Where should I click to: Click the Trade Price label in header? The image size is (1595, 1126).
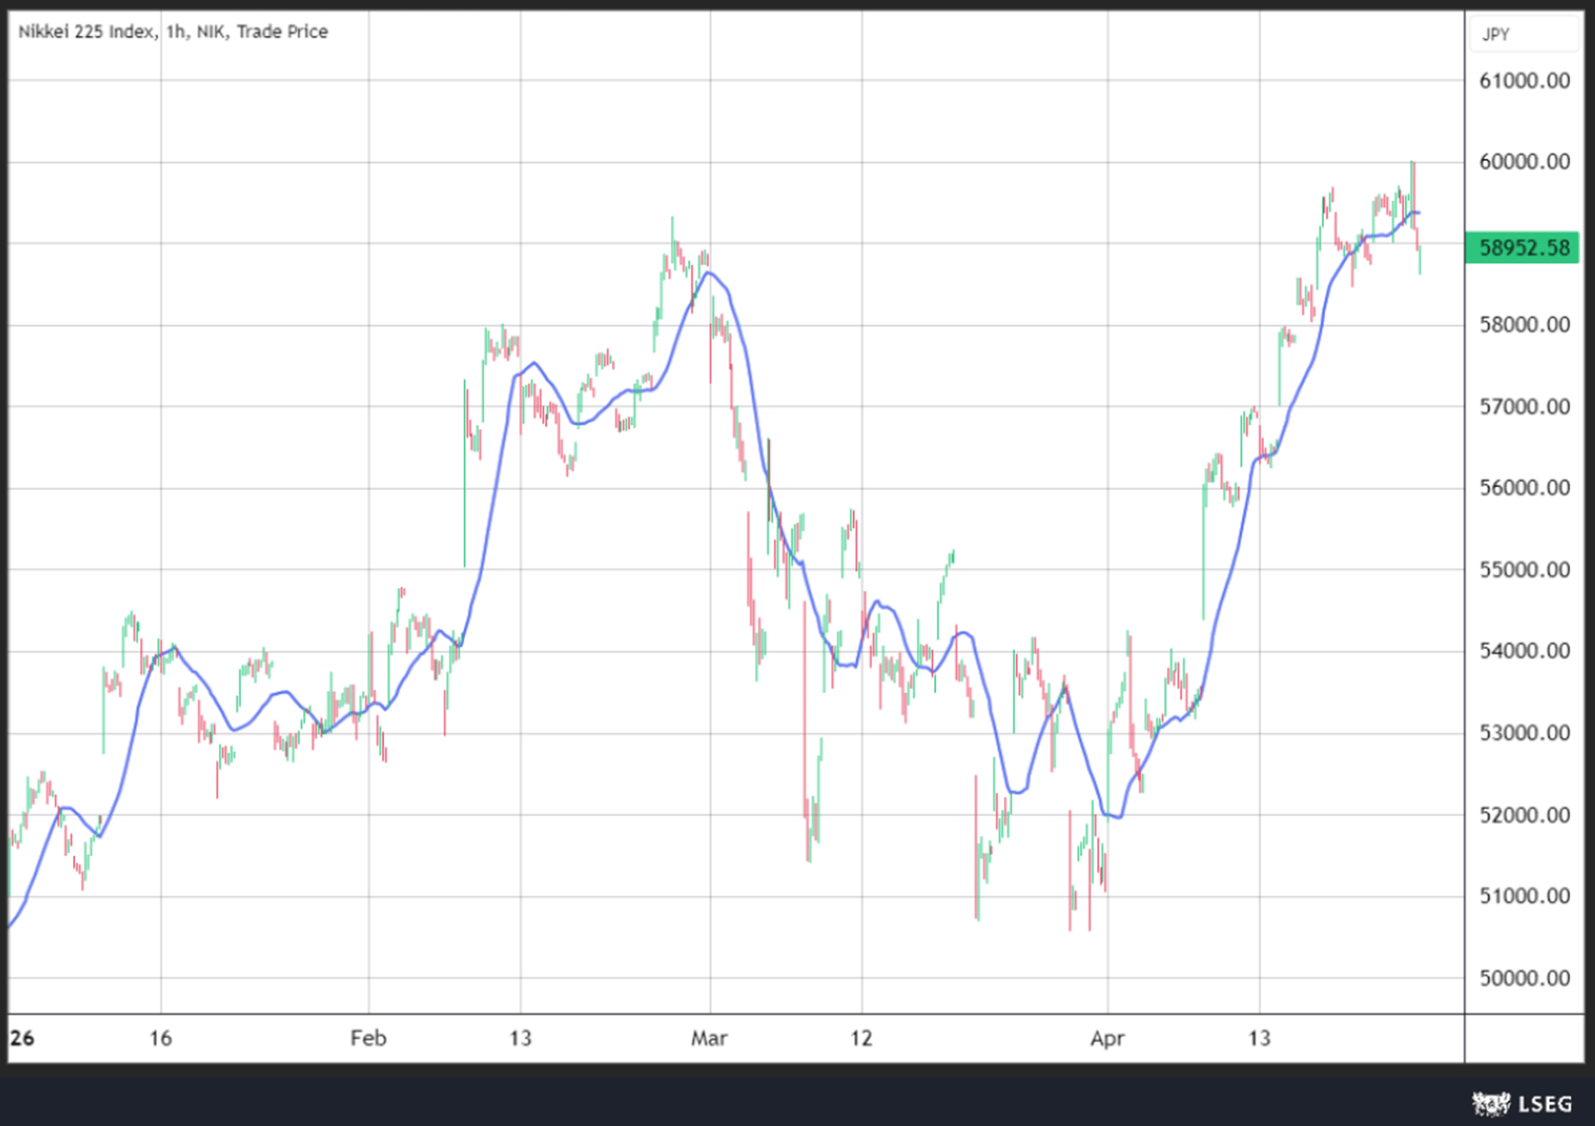coord(282,32)
